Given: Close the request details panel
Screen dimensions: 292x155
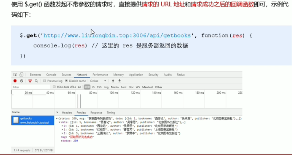Looking at the screenshot, I should coord(57,113).
